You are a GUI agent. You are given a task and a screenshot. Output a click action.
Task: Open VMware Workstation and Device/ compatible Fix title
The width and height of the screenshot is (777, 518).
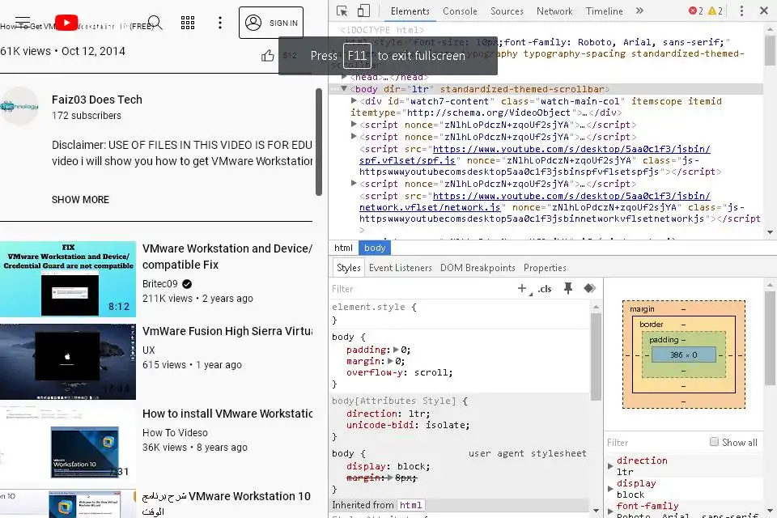227,257
